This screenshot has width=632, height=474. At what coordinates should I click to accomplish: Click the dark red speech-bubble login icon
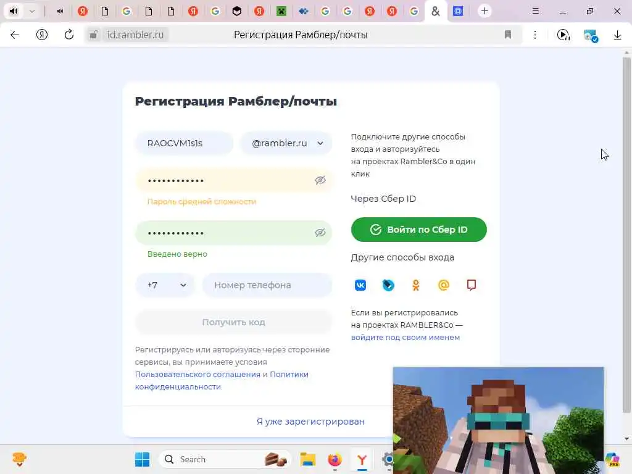(471, 285)
